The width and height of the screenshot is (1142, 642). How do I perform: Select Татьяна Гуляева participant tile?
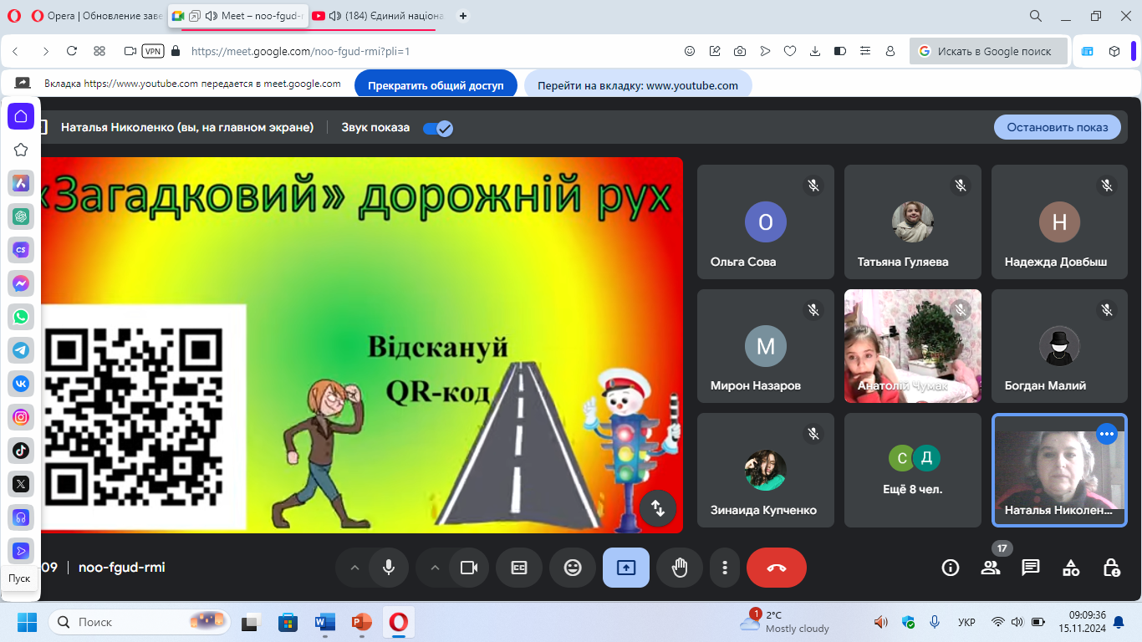[913, 222]
